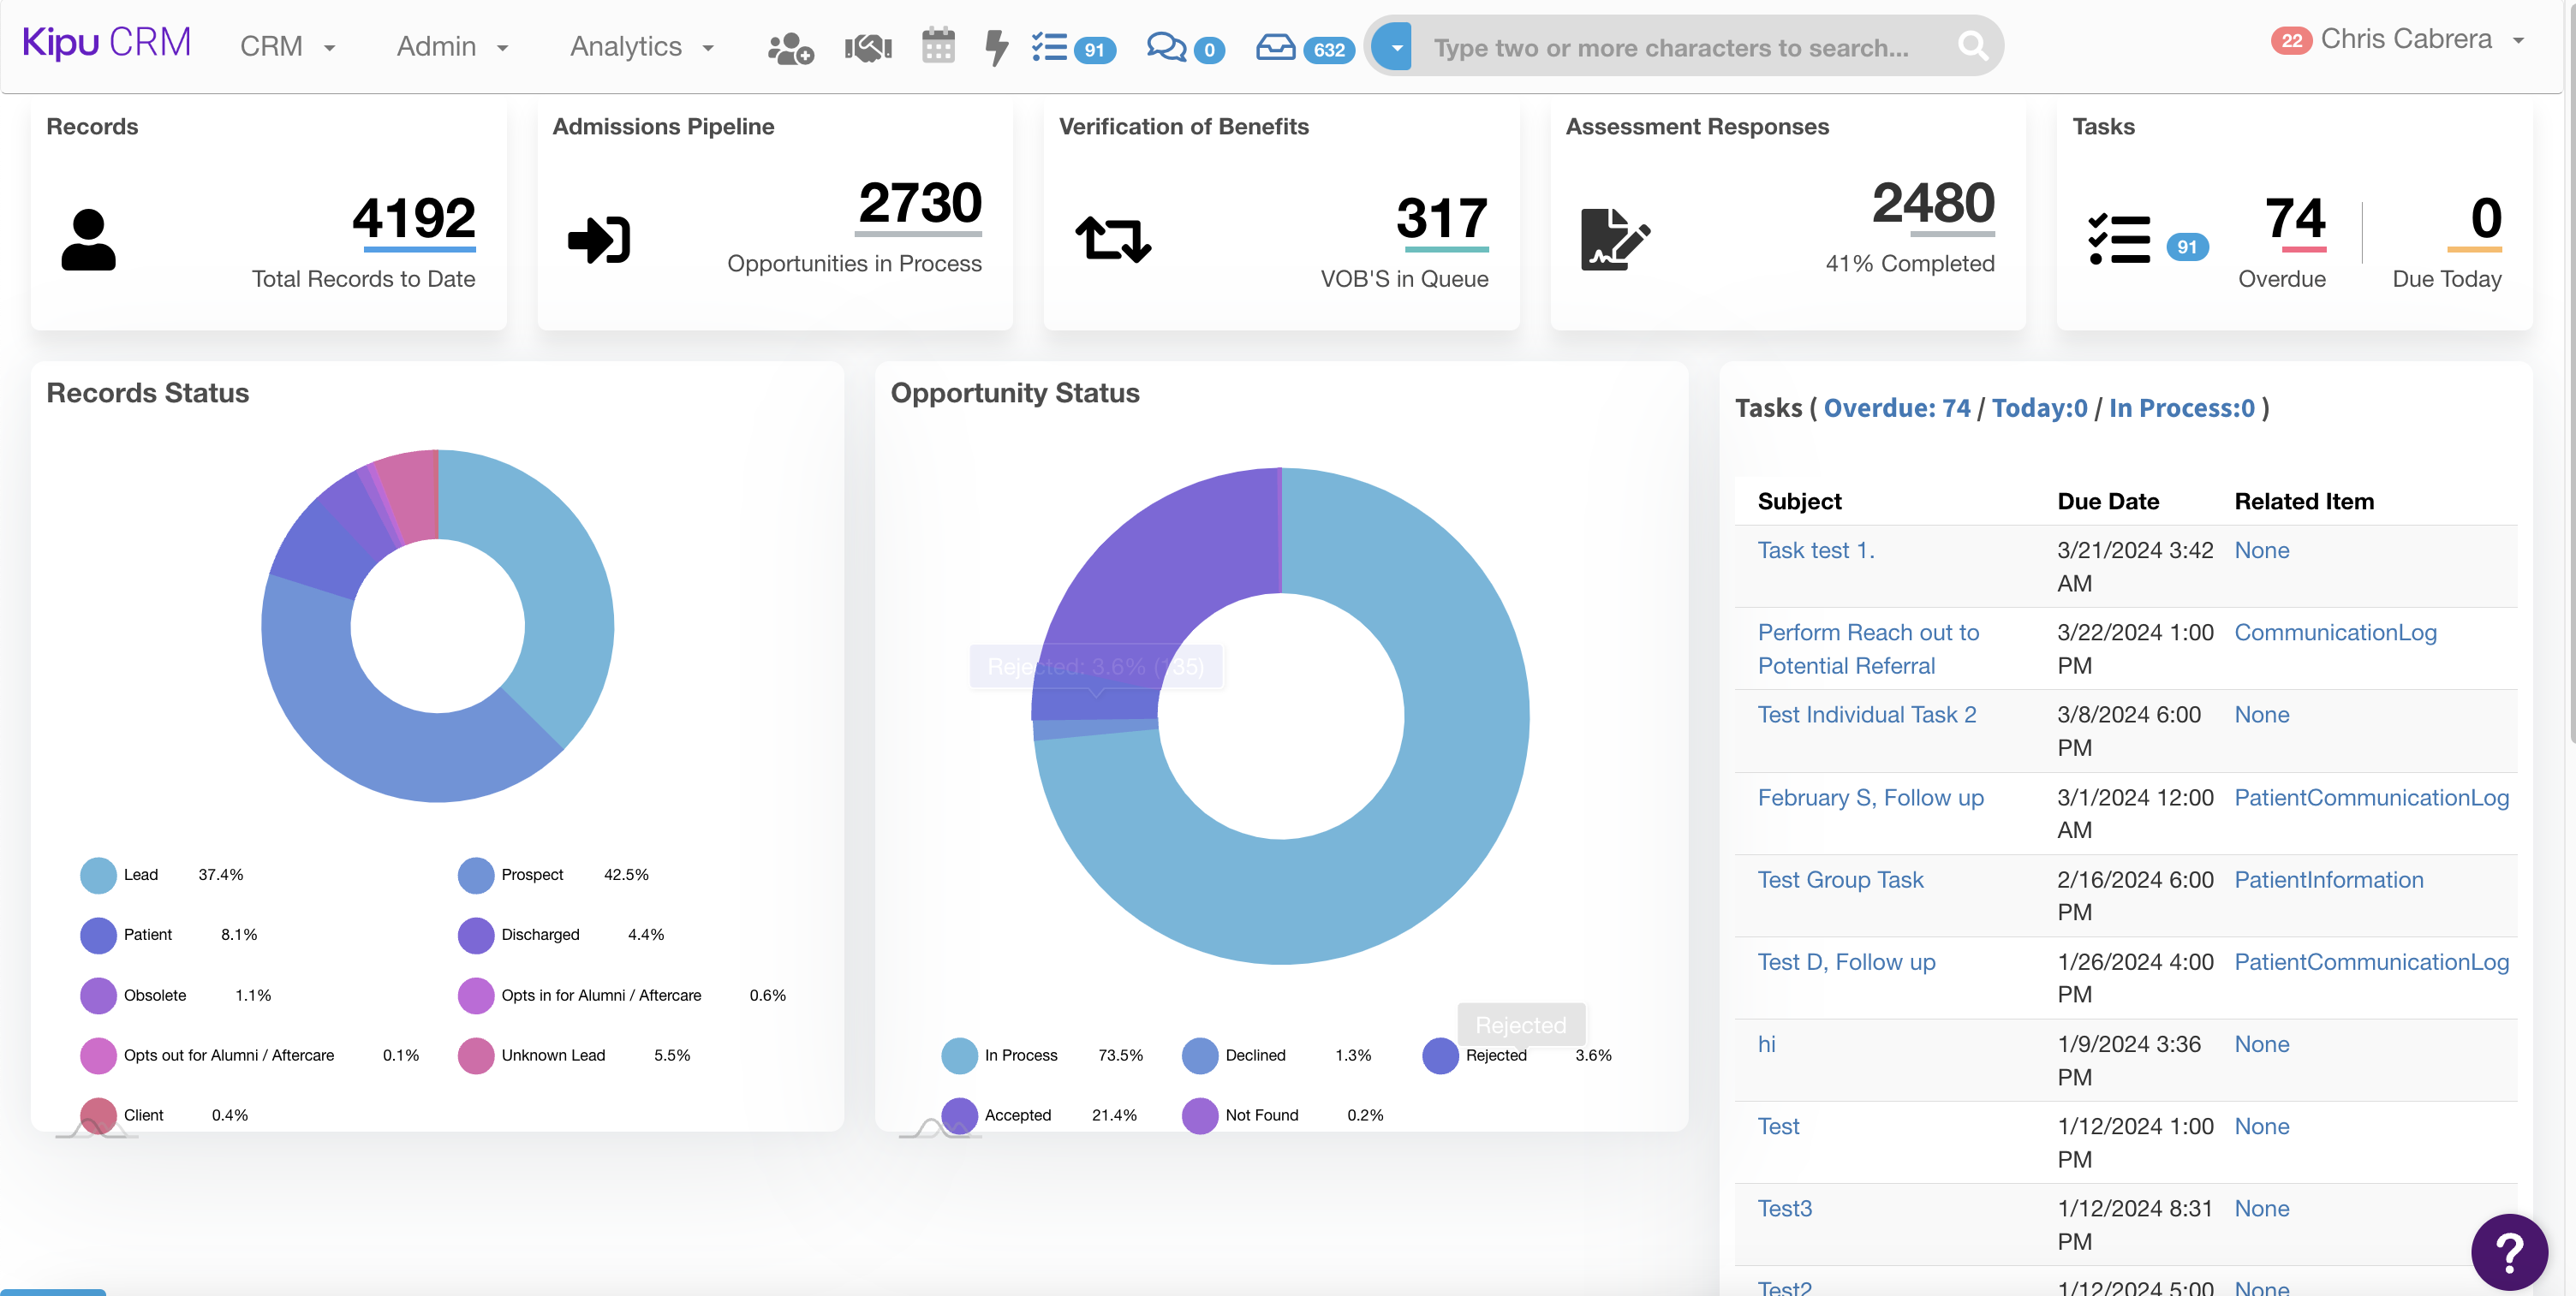2576x1296 pixels.
Task: Open the Admin menu
Action: [x=452, y=47]
